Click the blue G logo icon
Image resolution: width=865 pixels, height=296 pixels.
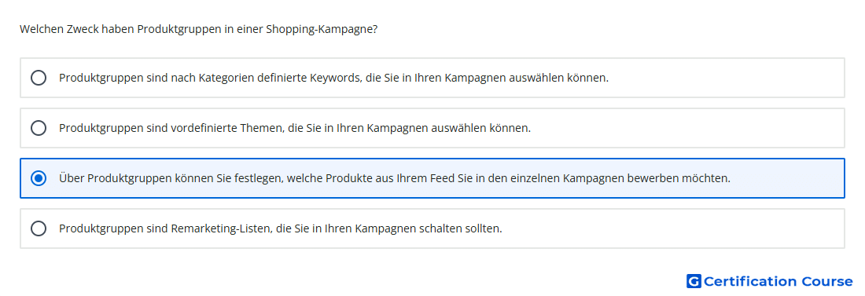tap(694, 281)
